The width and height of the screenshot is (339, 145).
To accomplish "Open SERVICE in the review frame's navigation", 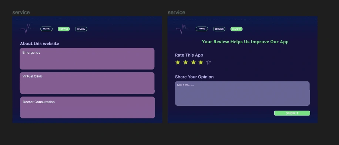I will click(219, 29).
